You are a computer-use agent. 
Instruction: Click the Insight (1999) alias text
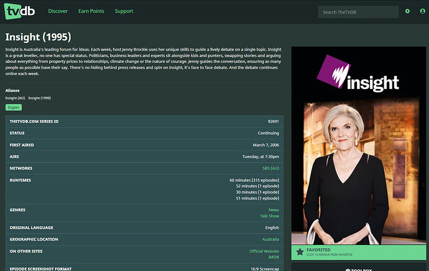pos(39,98)
